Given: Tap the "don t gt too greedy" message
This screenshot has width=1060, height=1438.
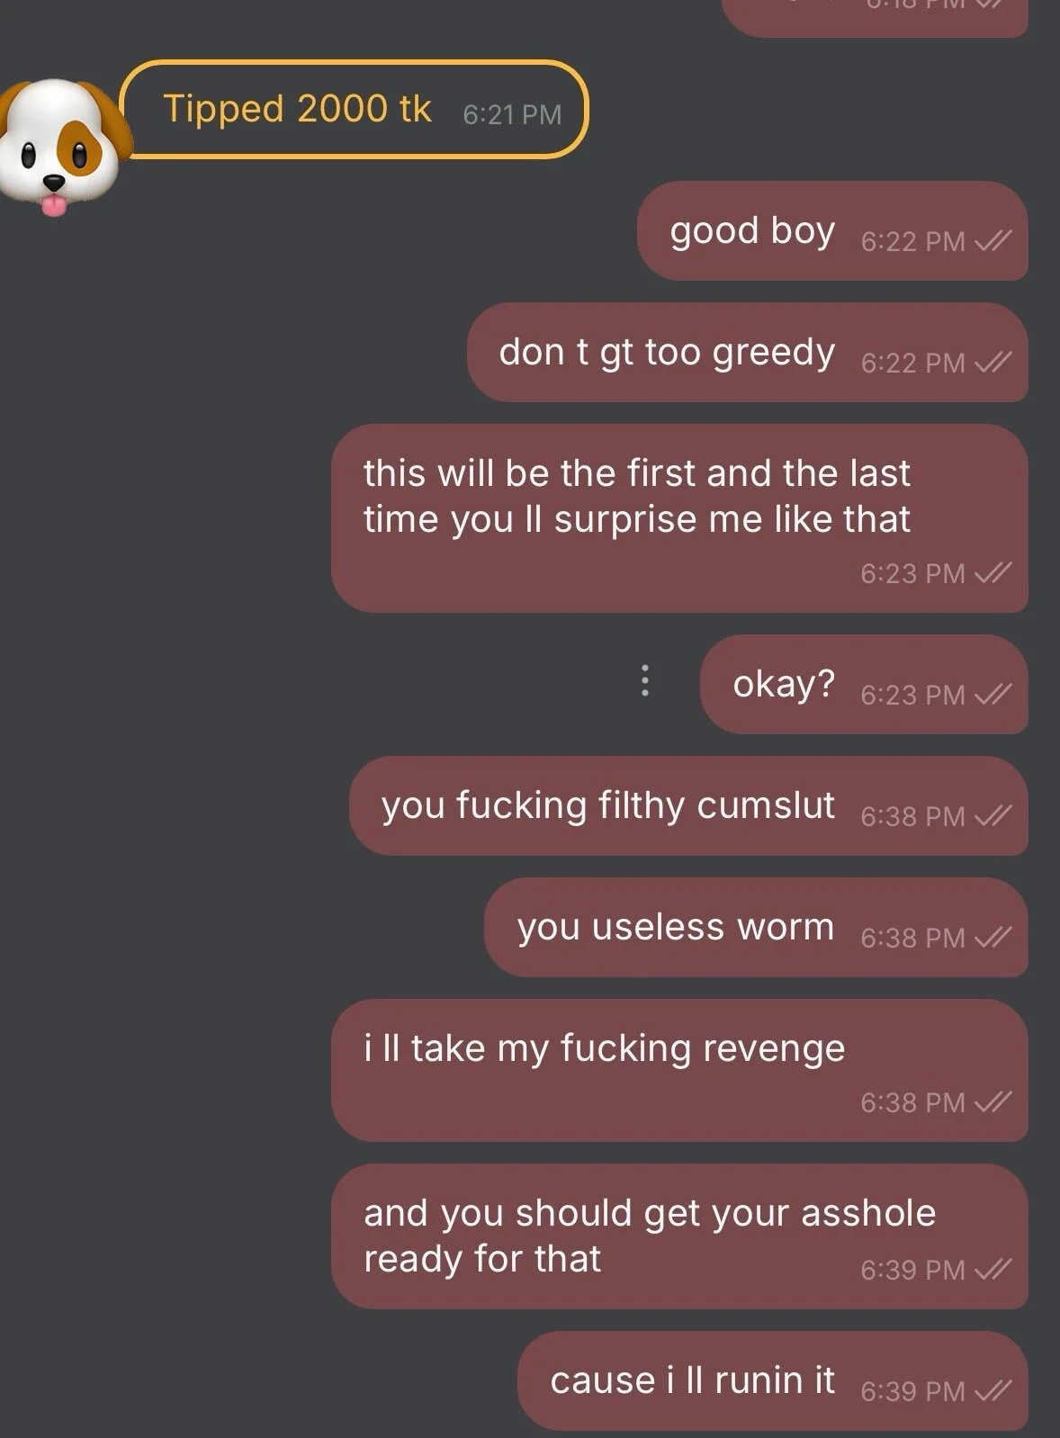Looking at the screenshot, I should (x=748, y=353).
